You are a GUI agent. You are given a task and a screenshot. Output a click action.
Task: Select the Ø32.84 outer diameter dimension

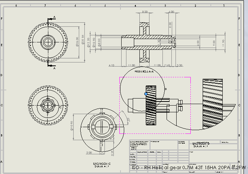[83, 39]
